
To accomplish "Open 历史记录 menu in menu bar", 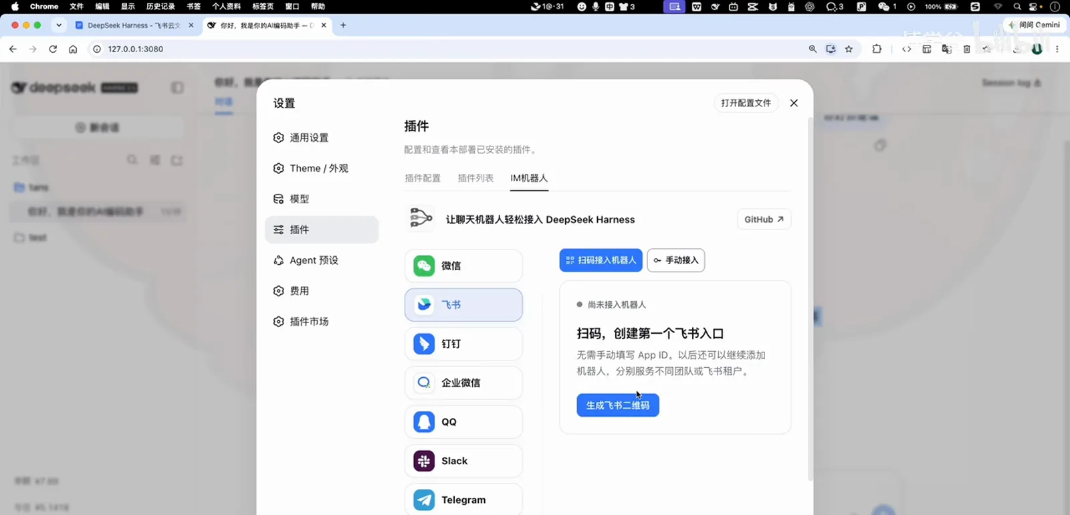I will click(x=160, y=7).
